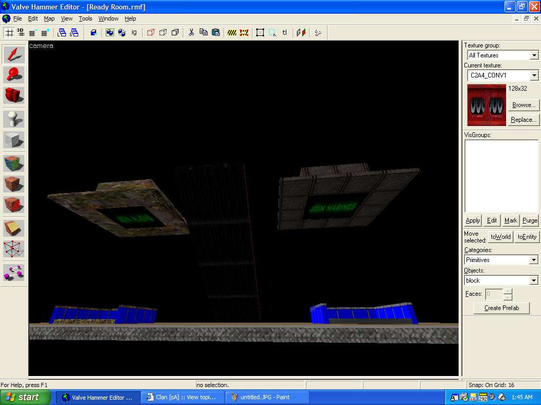Select the Vertex manipulation tool
The image size is (541, 405).
[14, 249]
